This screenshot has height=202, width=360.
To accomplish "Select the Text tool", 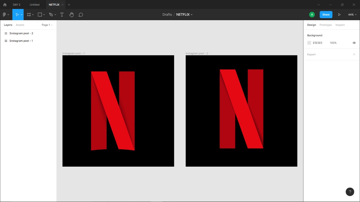I will [x=62, y=15].
